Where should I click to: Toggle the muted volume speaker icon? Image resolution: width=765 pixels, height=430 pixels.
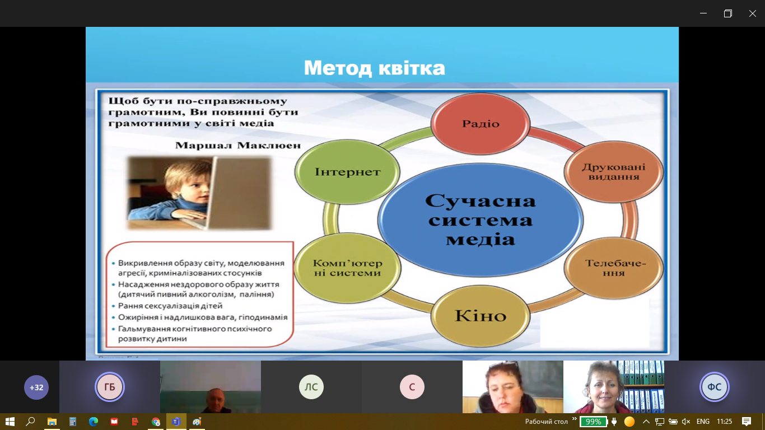pyautogui.click(x=686, y=422)
